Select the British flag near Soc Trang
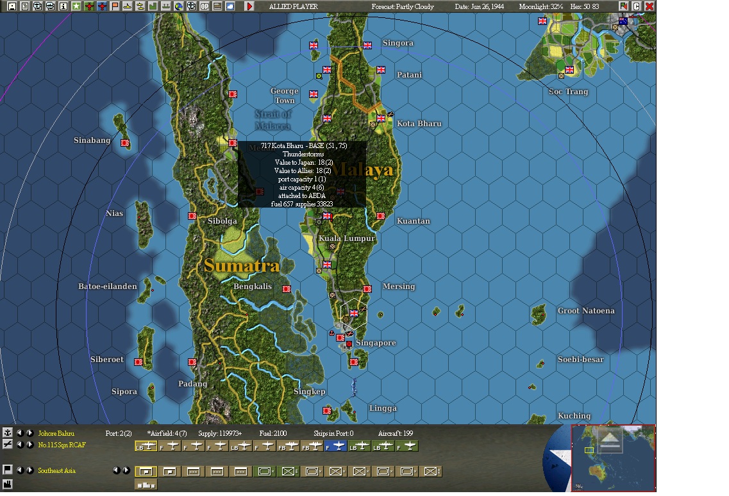The height and width of the screenshot is (496, 729). click(569, 70)
